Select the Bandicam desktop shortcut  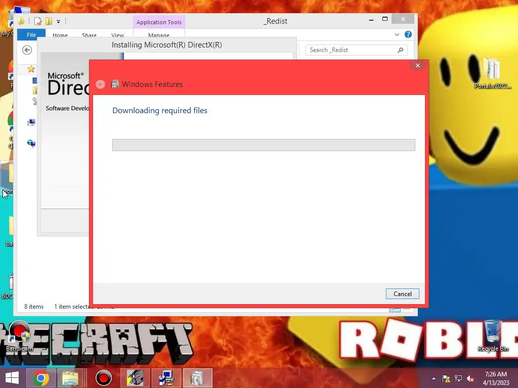click(x=19, y=335)
